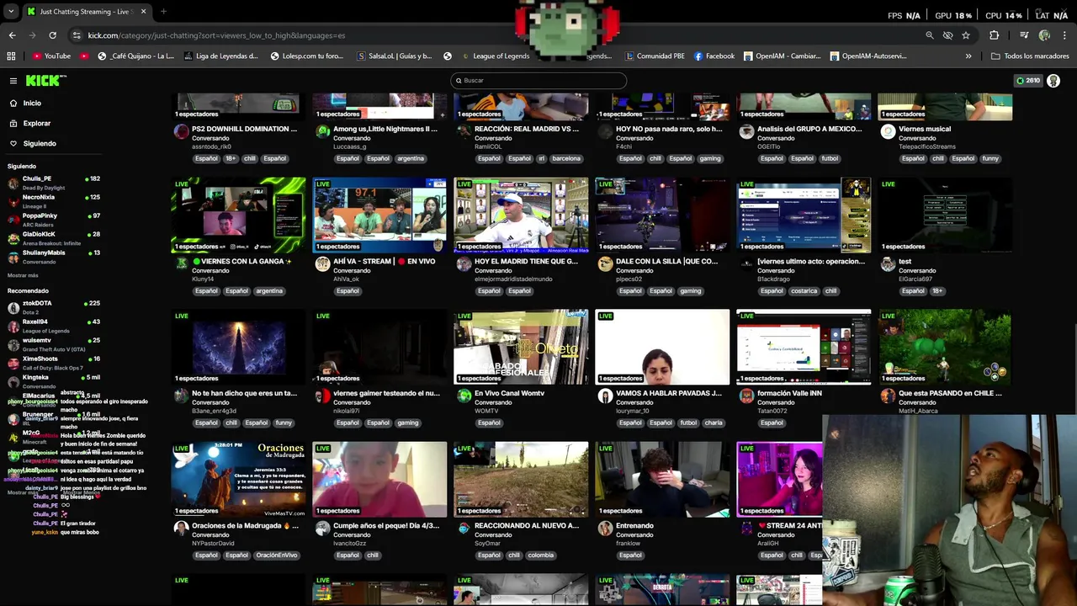
Task: Open the browser extensions puzzle icon
Action: [x=995, y=35]
